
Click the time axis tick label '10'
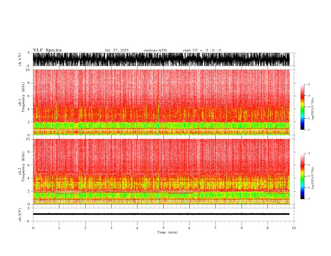click(294, 228)
